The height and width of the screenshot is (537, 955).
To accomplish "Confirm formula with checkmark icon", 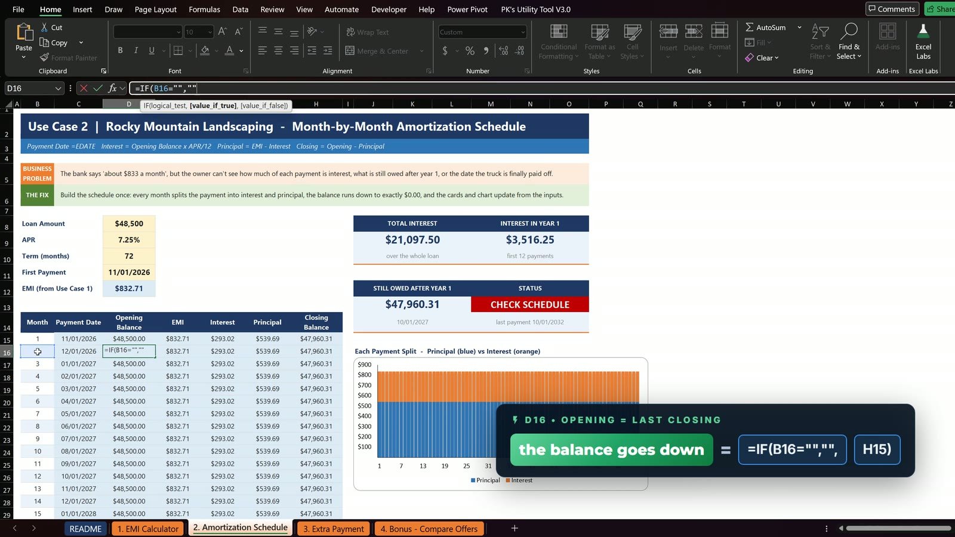I will click(98, 88).
